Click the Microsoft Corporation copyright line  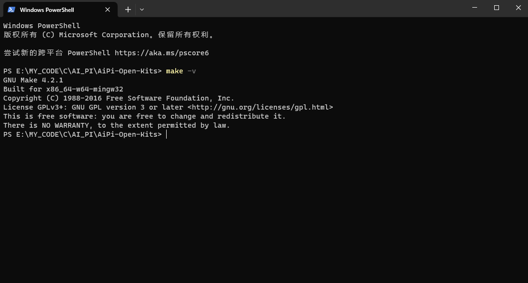pyautogui.click(x=109, y=35)
